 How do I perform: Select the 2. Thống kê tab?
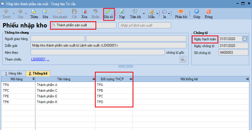(x=38, y=73)
